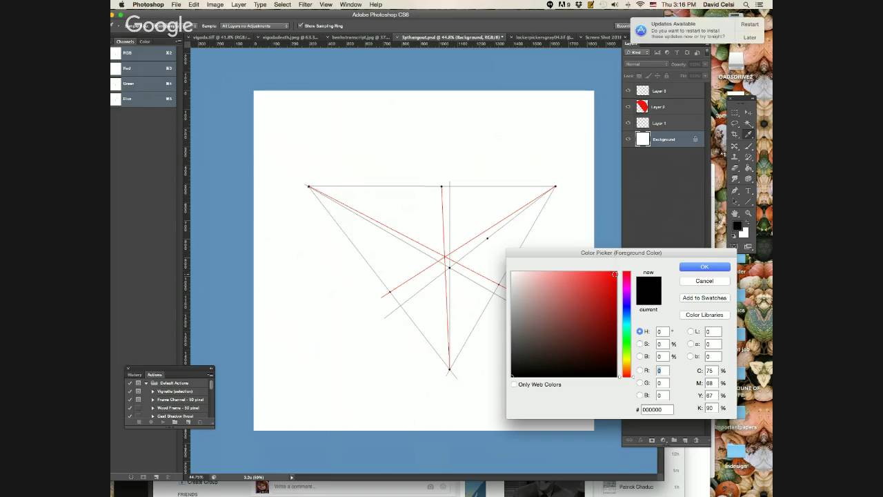Open the Spotlight search icon
The height and width of the screenshot is (497, 883).
746,5
